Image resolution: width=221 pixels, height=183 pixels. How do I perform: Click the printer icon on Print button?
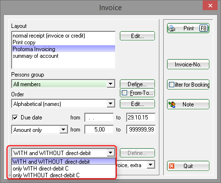pos(172,28)
